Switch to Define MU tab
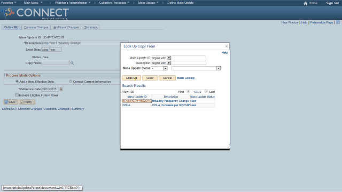The width and height of the screenshot is (342, 192). tap(11, 27)
